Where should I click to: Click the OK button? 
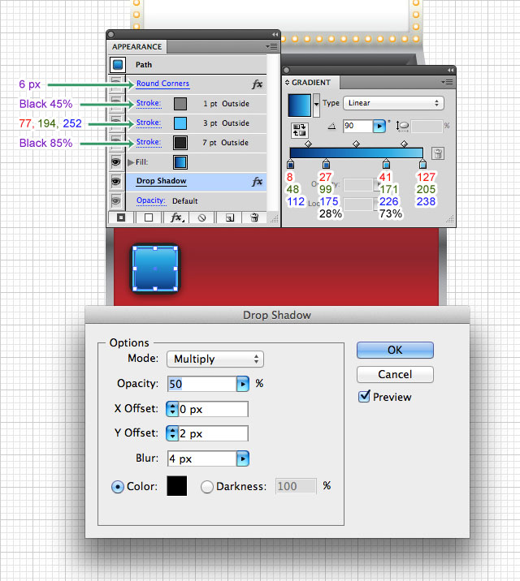pyautogui.click(x=395, y=351)
